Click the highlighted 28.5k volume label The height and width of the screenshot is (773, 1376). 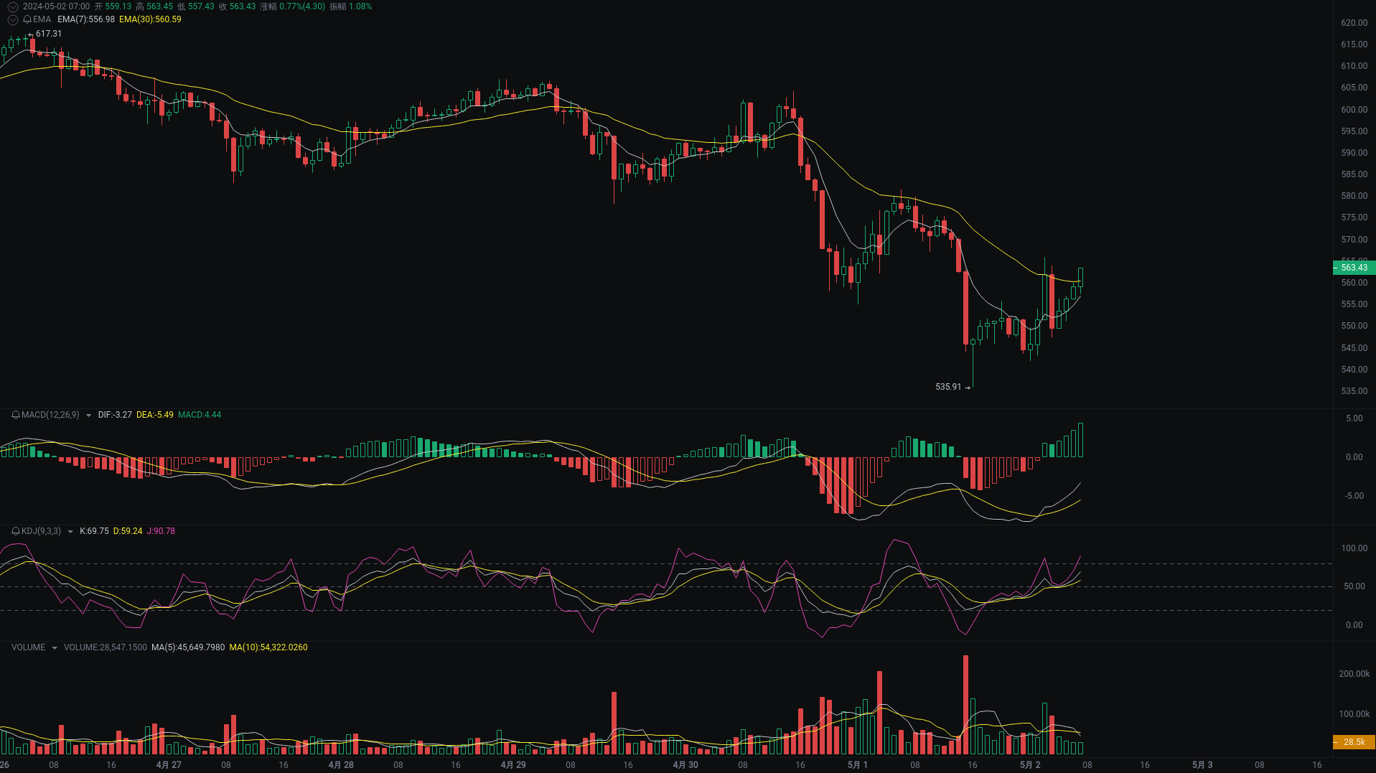pyautogui.click(x=1354, y=742)
